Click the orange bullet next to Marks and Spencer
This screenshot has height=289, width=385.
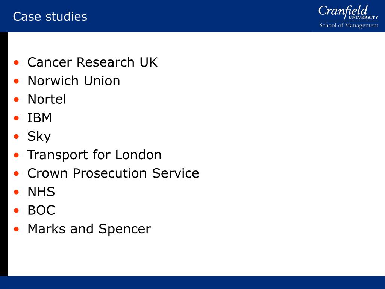click(x=17, y=229)
